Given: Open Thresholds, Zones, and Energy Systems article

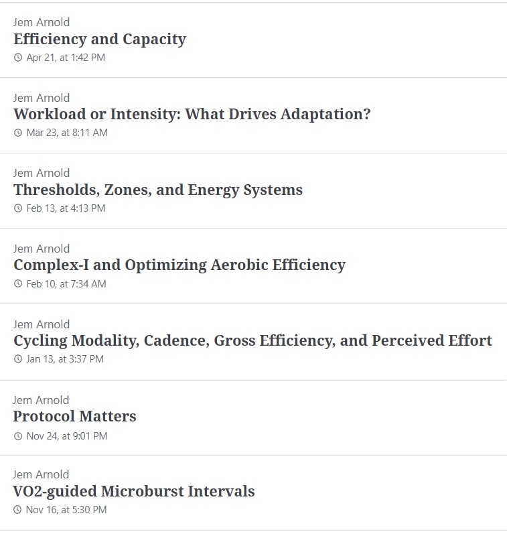Looking at the screenshot, I should click(x=158, y=190).
